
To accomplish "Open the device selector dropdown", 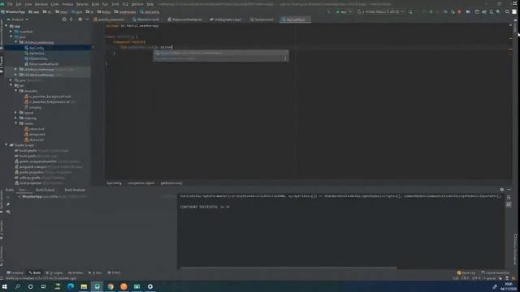I will pyautogui.click(x=381, y=12).
